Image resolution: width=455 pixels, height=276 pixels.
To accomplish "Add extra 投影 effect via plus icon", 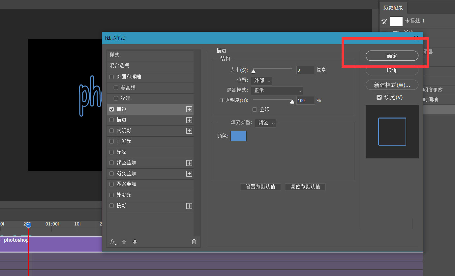I will (x=189, y=206).
